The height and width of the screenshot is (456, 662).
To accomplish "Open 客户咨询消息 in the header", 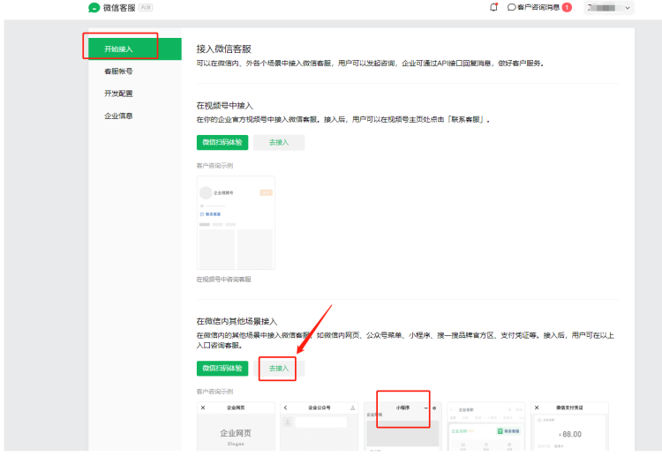I will 538,7.
